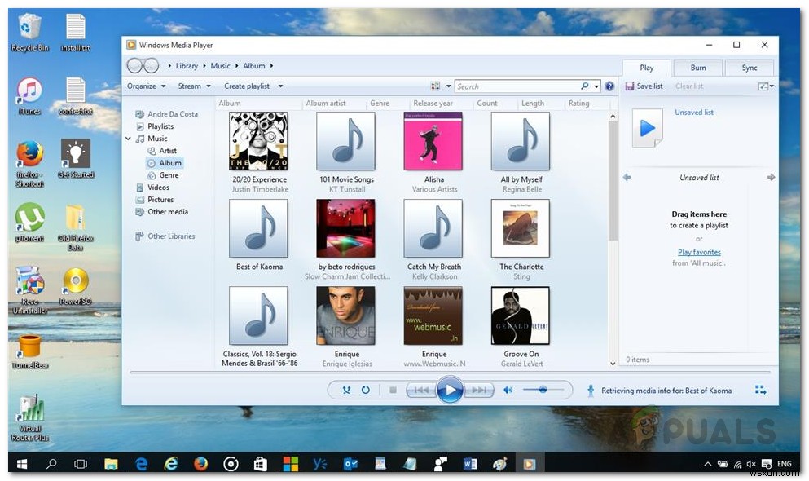Viewport: 809px width, 481px height.
Task: Toggle repeat playback
Action: coord(365,390)
